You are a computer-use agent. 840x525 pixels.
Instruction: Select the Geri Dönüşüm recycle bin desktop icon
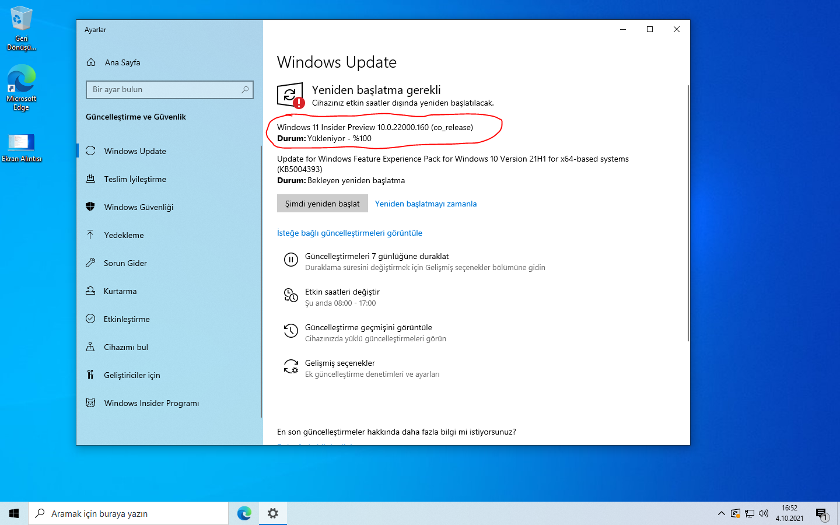(22, 28)
